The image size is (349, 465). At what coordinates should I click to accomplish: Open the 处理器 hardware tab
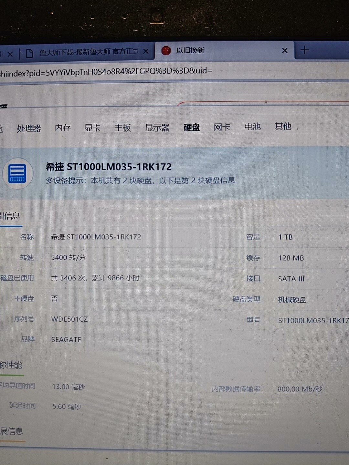point(29,128)
